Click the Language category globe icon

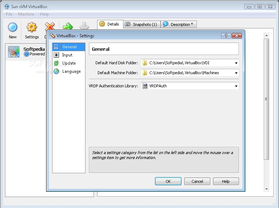[x=56, y=71]
